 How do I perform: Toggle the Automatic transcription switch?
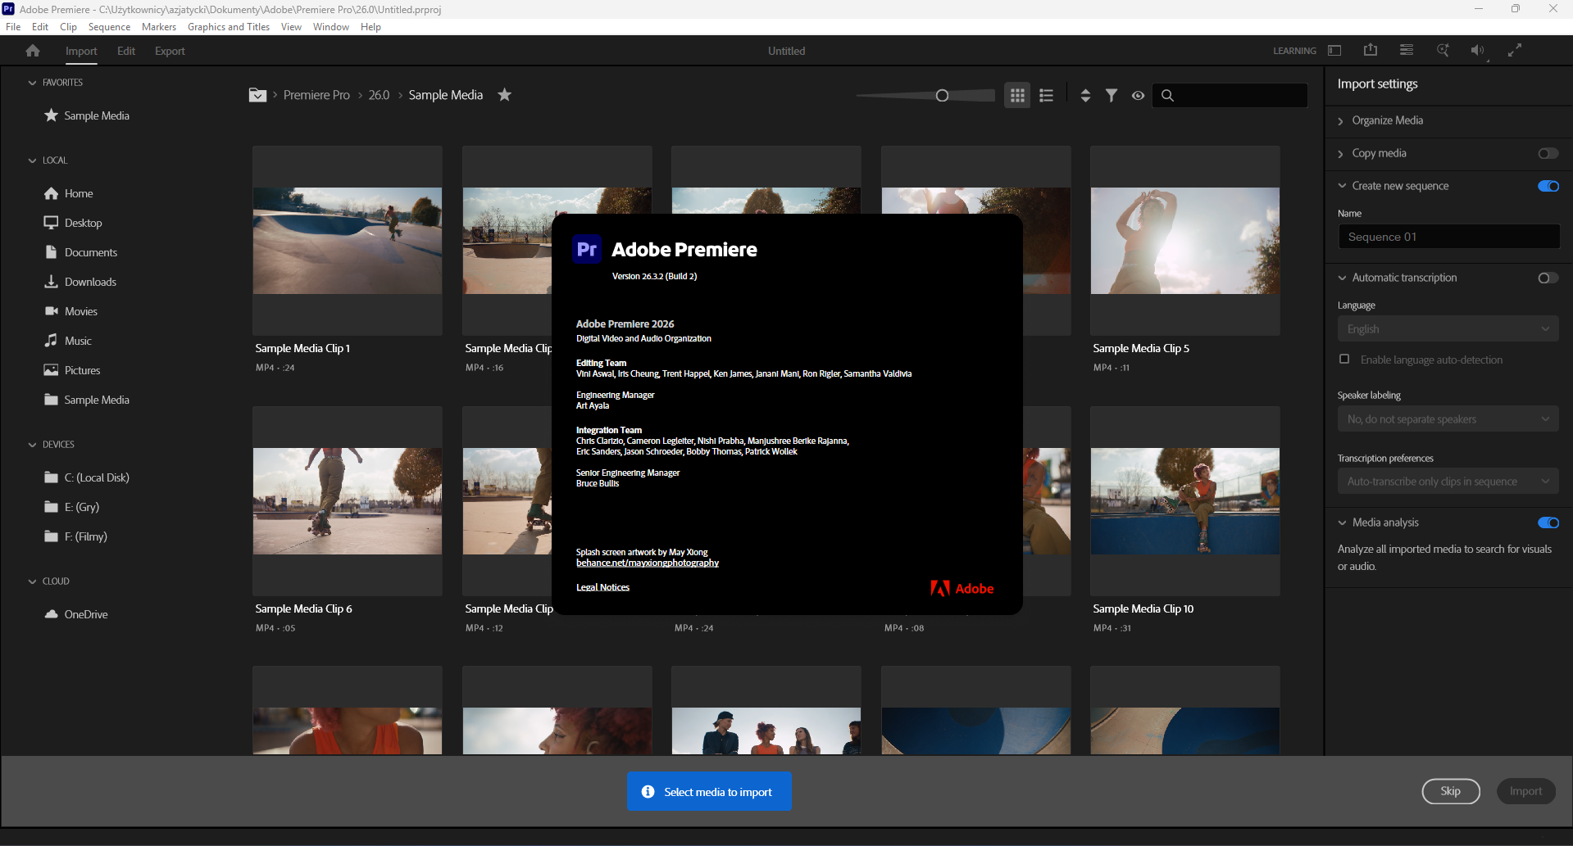click(1548, 278)
